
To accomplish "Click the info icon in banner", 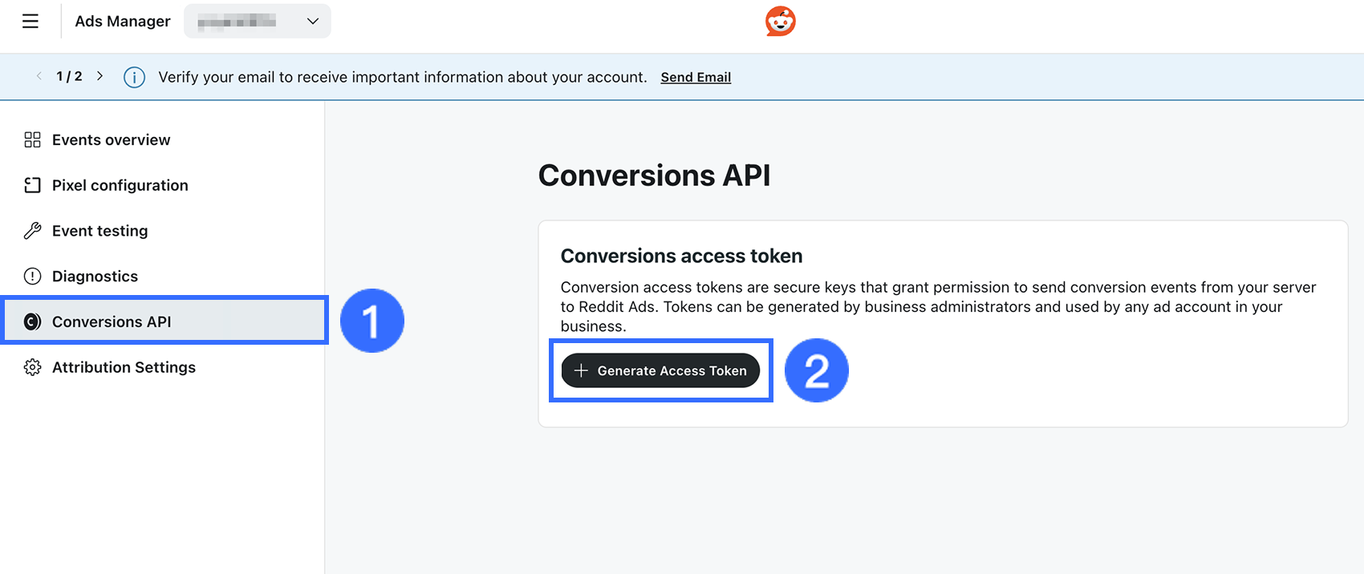I will [x=134, y=78].
